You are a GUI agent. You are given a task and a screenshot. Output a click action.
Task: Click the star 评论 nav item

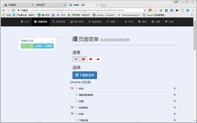[129, 22]
